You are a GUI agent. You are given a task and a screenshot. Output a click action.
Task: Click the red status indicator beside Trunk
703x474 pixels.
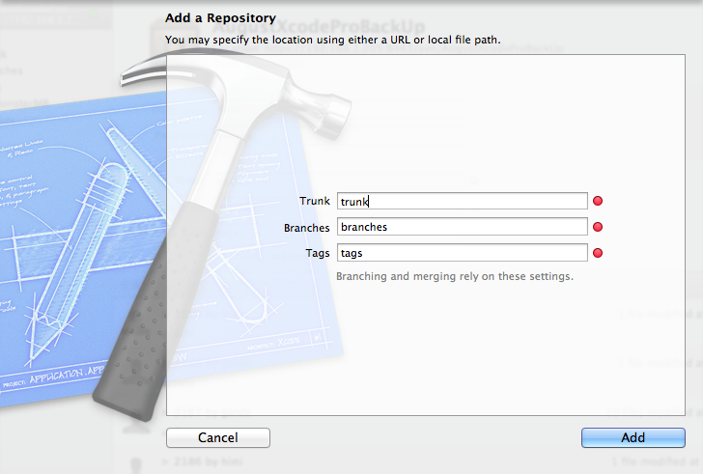click(x=598, y=201)
